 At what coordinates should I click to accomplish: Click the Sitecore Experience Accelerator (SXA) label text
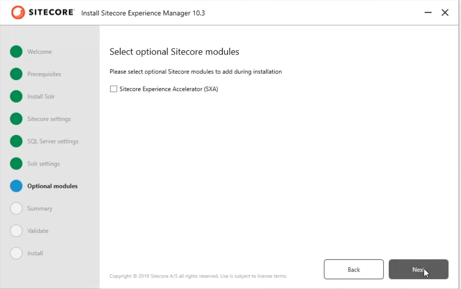pos(169,89)
